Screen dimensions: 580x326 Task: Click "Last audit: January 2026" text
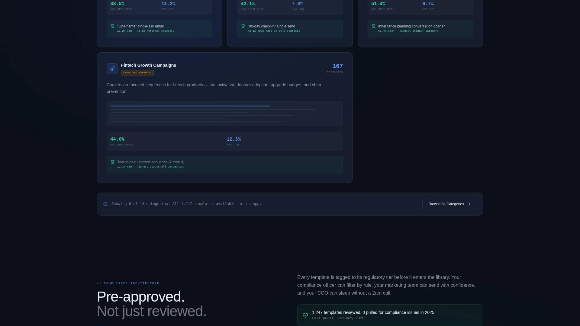(x=338, y=318)
